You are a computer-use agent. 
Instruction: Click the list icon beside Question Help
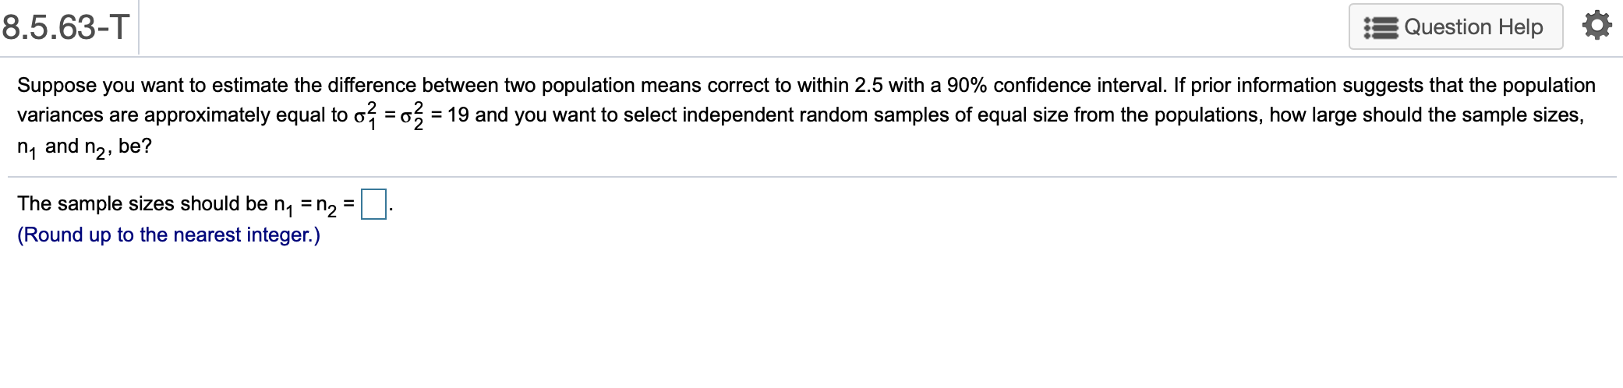point(1381,28)
